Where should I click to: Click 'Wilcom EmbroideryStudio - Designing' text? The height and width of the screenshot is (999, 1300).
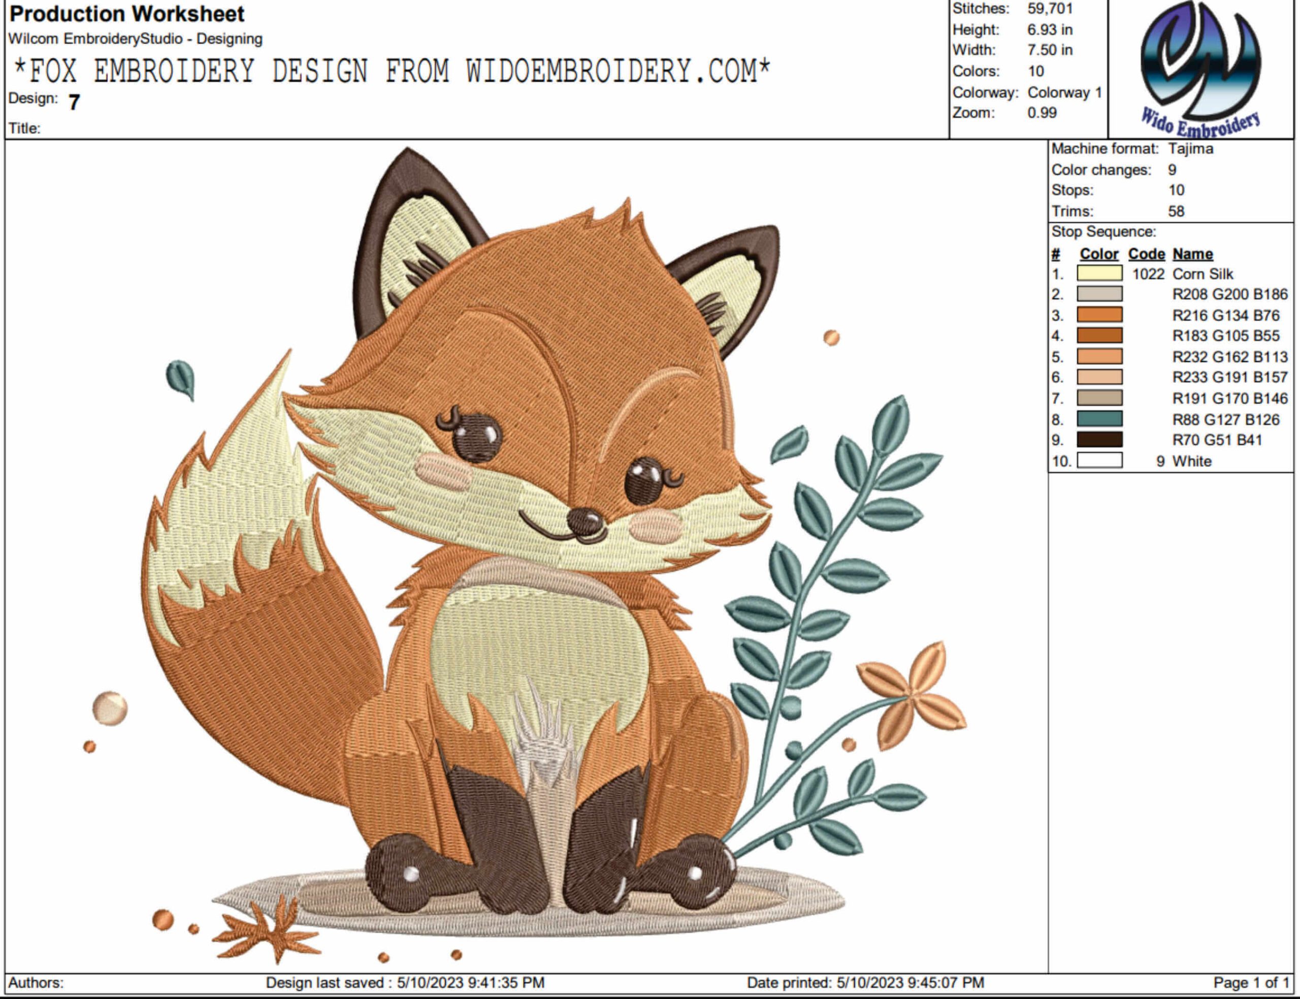(x=135, y=39)
